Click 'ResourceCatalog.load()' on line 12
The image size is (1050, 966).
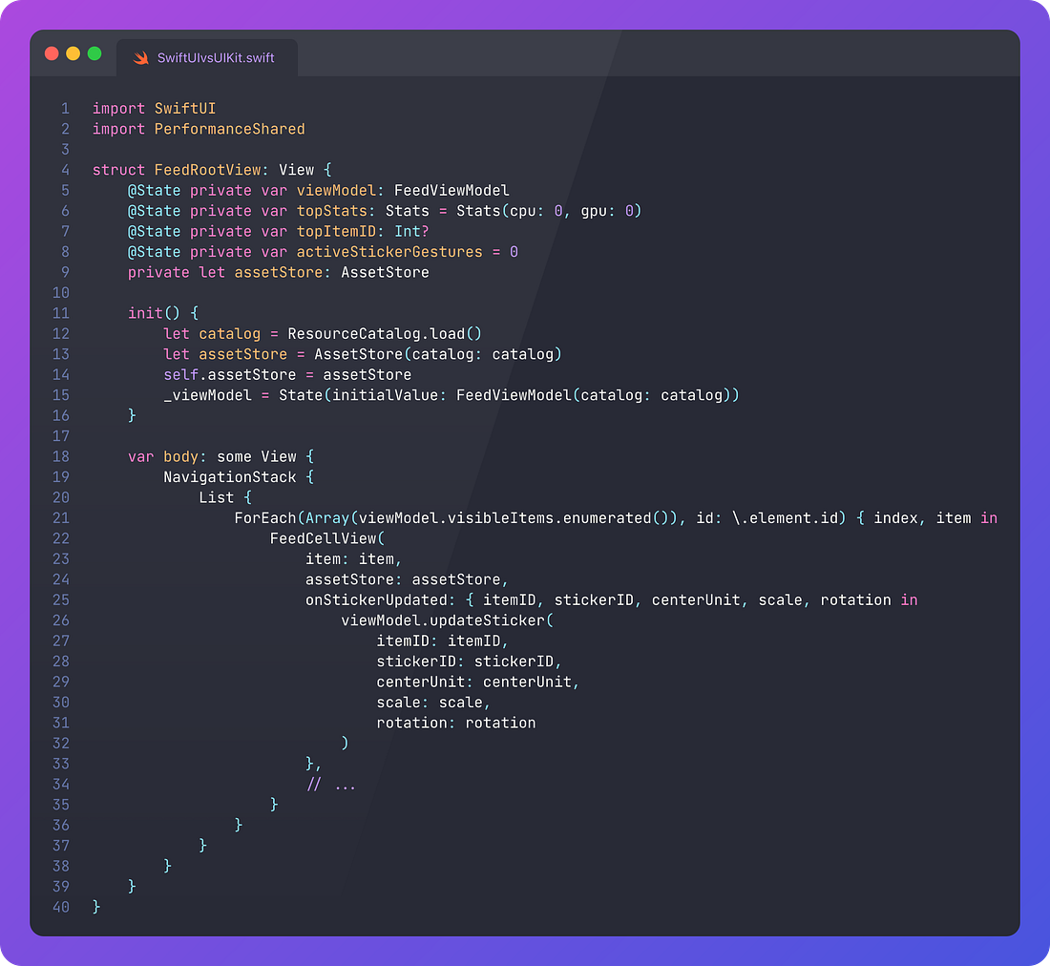point(385,334)
